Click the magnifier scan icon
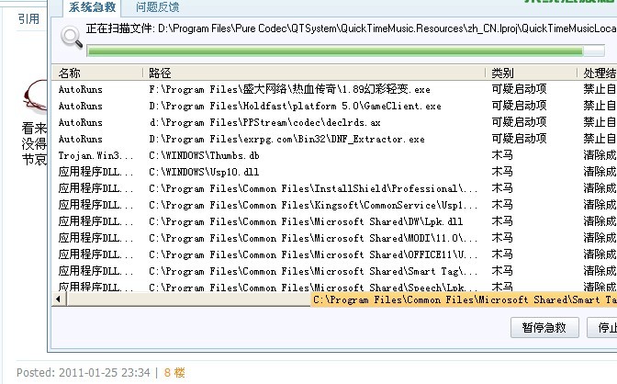This screenshot has width=617, height=384. pyautogui.click(x=72, y=38)
